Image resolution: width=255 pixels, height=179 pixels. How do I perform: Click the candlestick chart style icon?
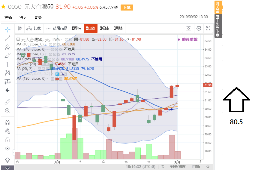point(20,28)
